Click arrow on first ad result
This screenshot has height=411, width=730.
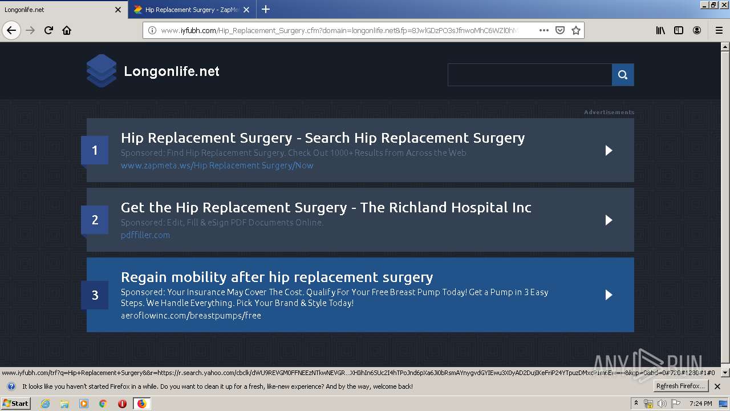[x=609, y=150]
